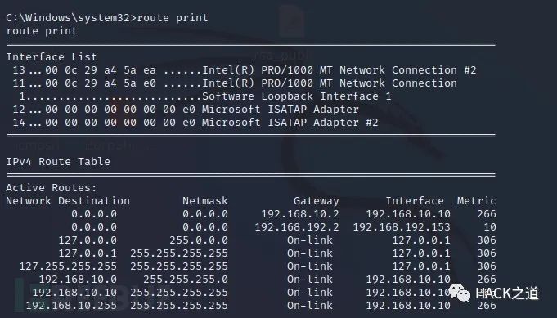
Task: Click Microsoft ISATAP Adapter #2 line
Action: [x=195, y=123]
